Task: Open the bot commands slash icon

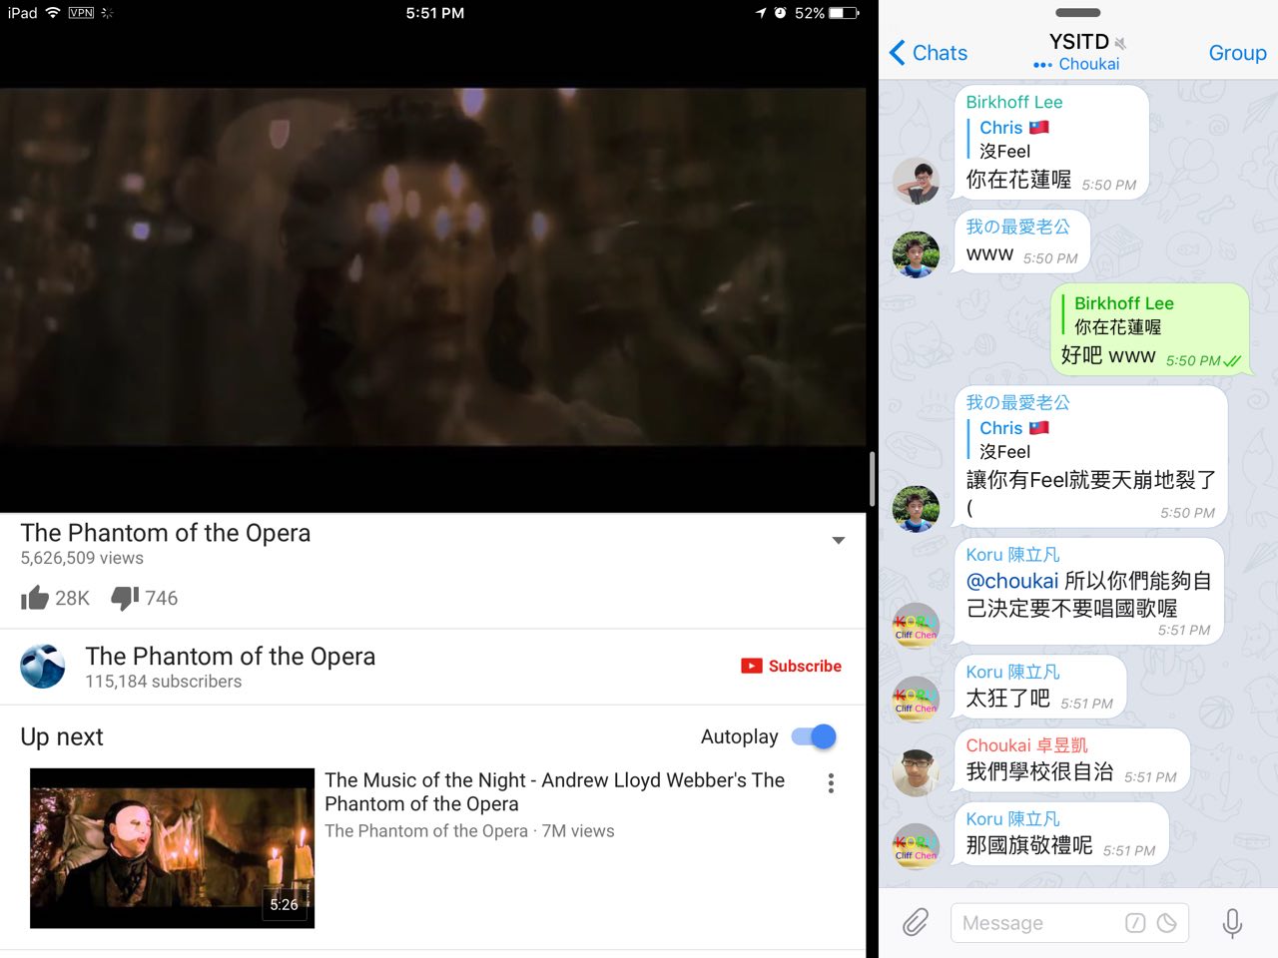Action: (x=1135, y=923)
